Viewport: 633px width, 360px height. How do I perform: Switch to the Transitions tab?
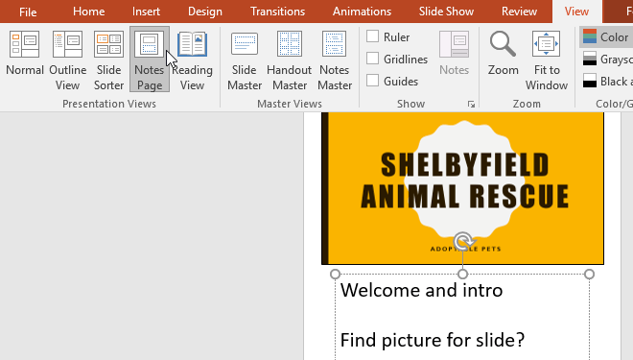point(278,12)
